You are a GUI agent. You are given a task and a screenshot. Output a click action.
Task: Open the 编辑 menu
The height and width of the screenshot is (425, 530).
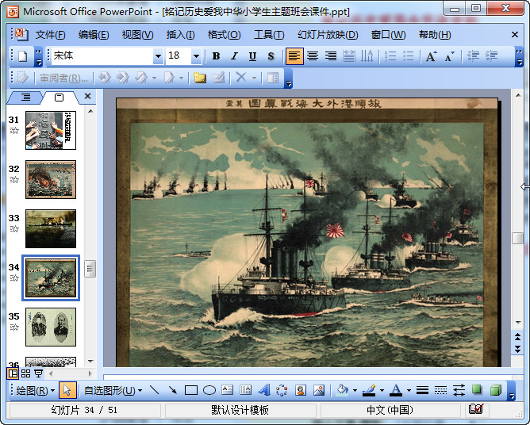[94, 34]
